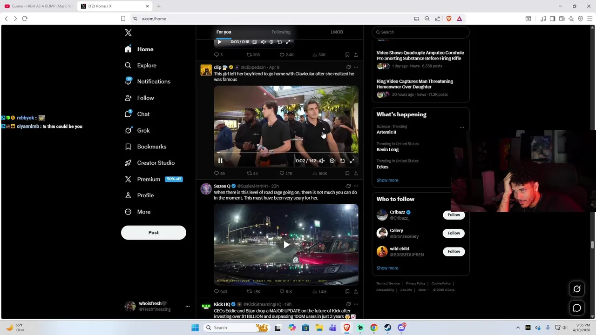Open Bookmarks in the sidebar
Viewport: 596px width, 335px height.
[145, 147]
